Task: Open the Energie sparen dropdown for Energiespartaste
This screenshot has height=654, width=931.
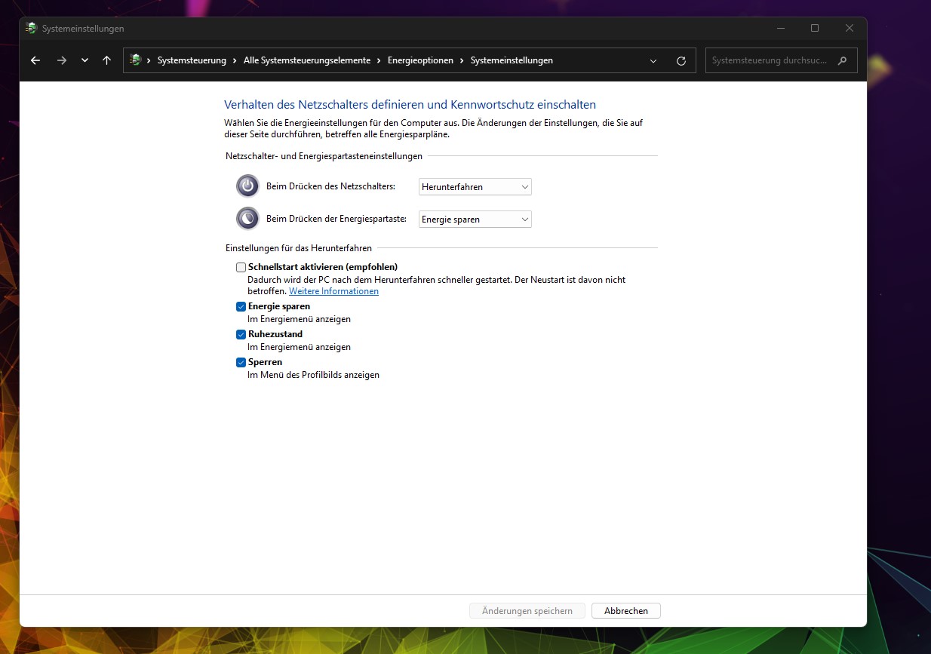Action: pos(475,220)
